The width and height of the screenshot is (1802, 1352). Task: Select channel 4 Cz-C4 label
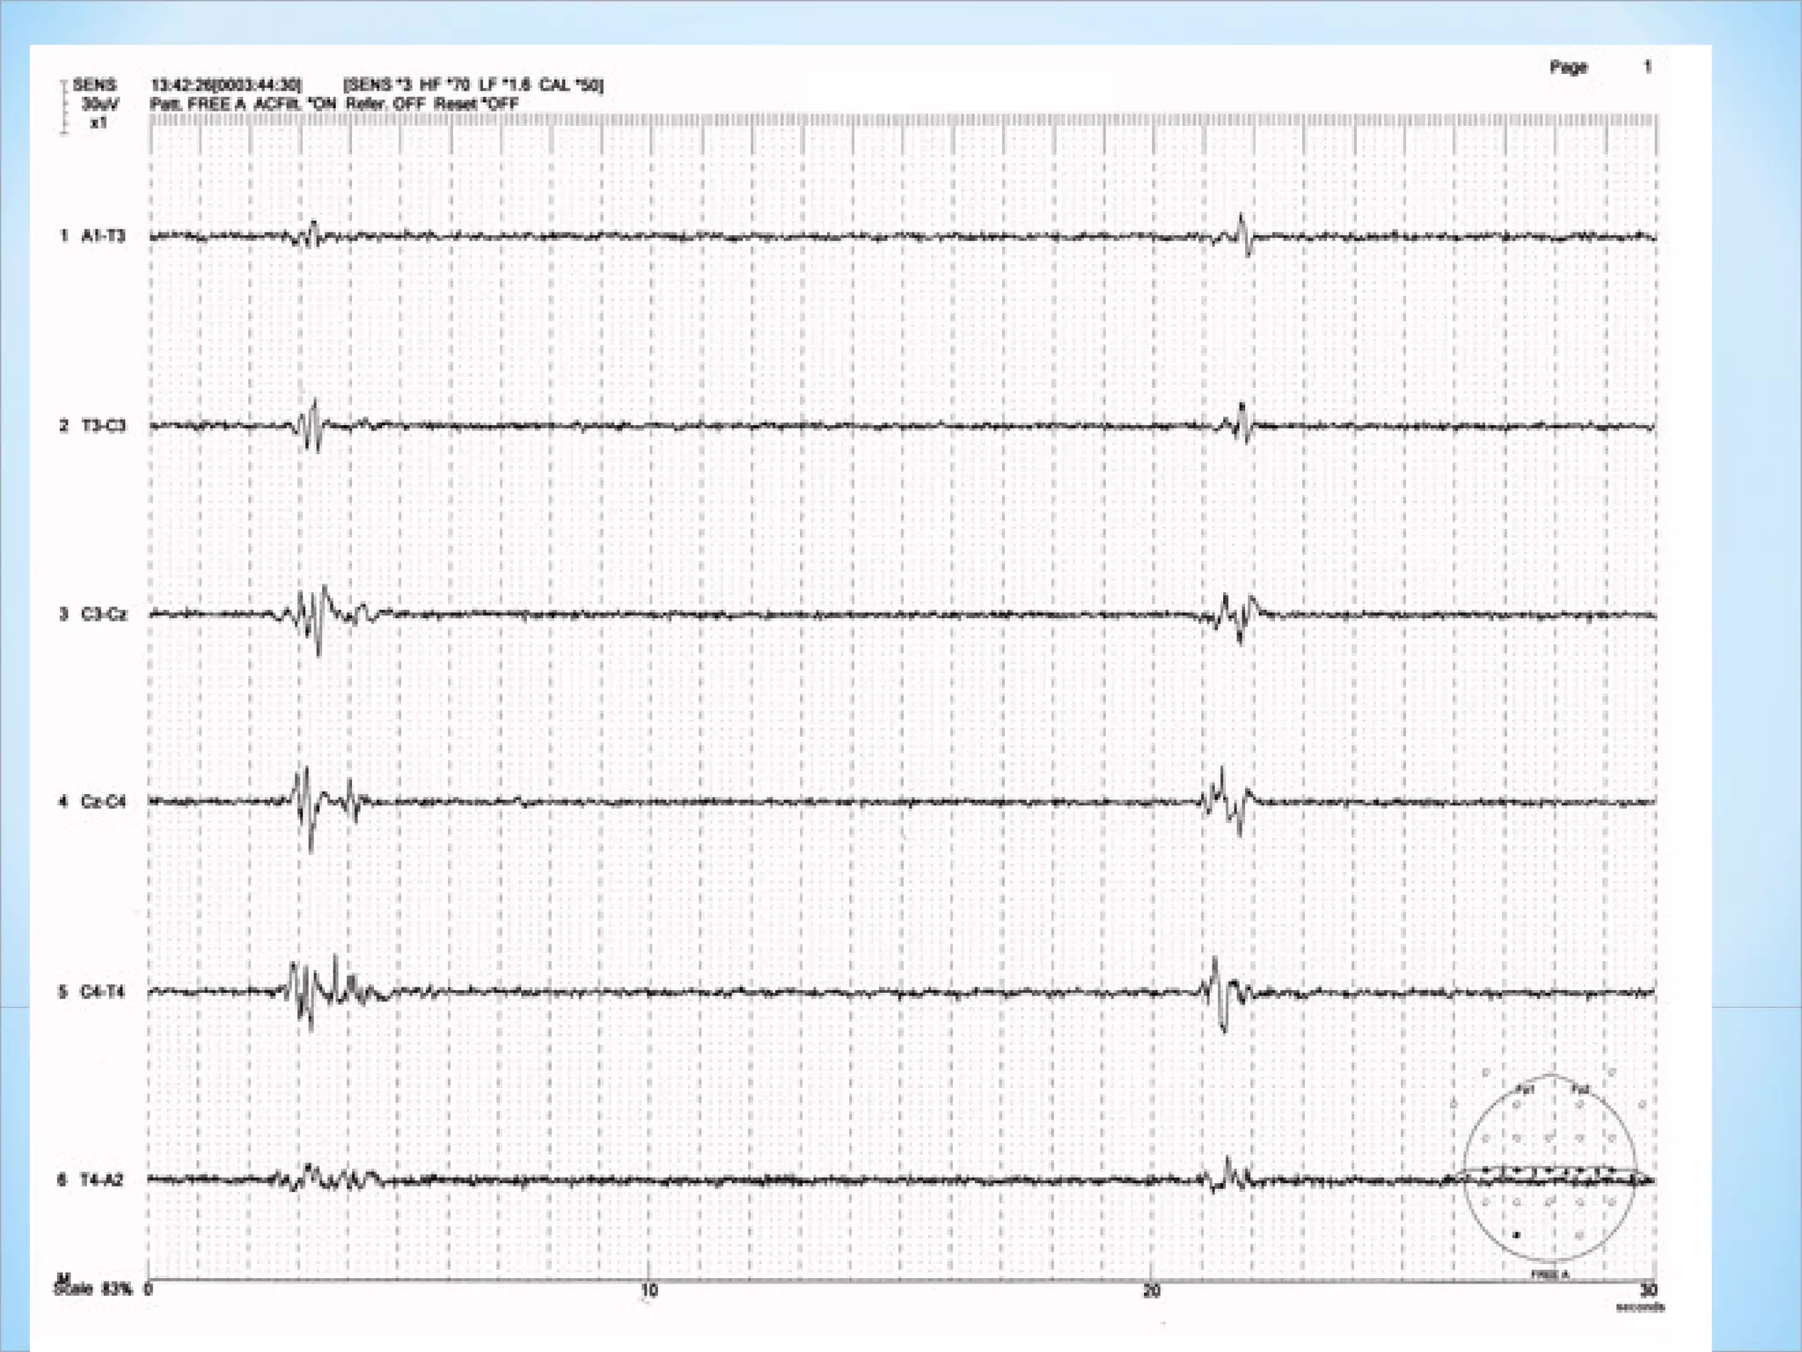[x=103, y=802]
